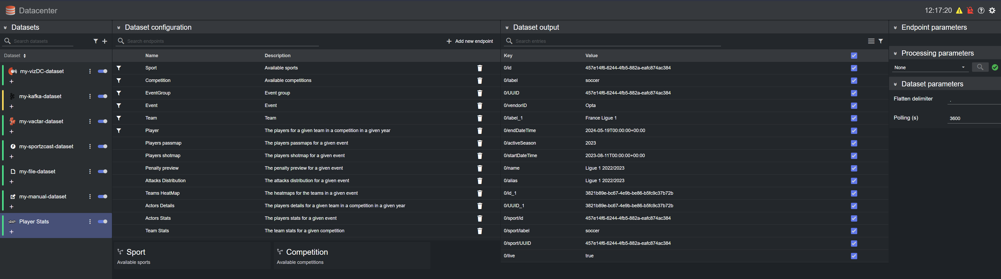This screenshot has height=279, width=1001.
Task: Open the settings gear in top bar
Action: 992,10
